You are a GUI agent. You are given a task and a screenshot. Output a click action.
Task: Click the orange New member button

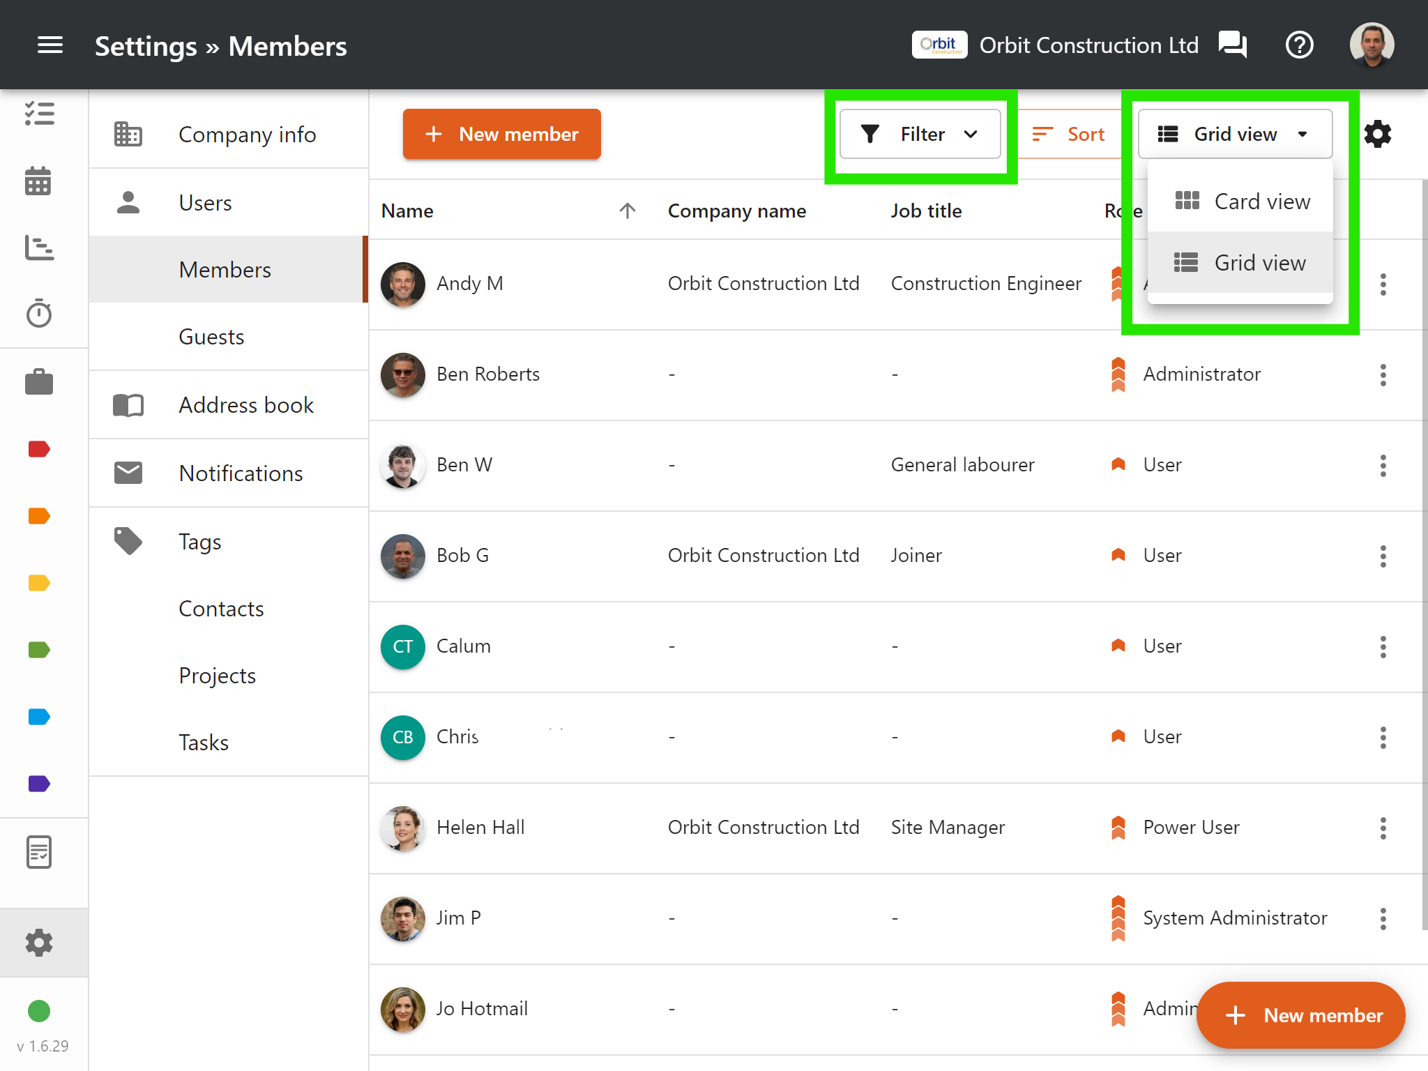pos(501,134)
